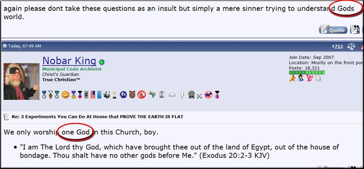The image size is (364, 169).
Task: Click the AIM running man icon
Action: point(292,78)
